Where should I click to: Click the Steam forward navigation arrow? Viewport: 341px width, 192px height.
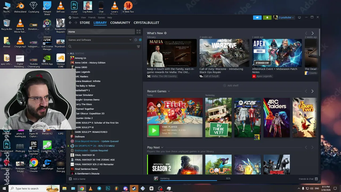point(76,23)
